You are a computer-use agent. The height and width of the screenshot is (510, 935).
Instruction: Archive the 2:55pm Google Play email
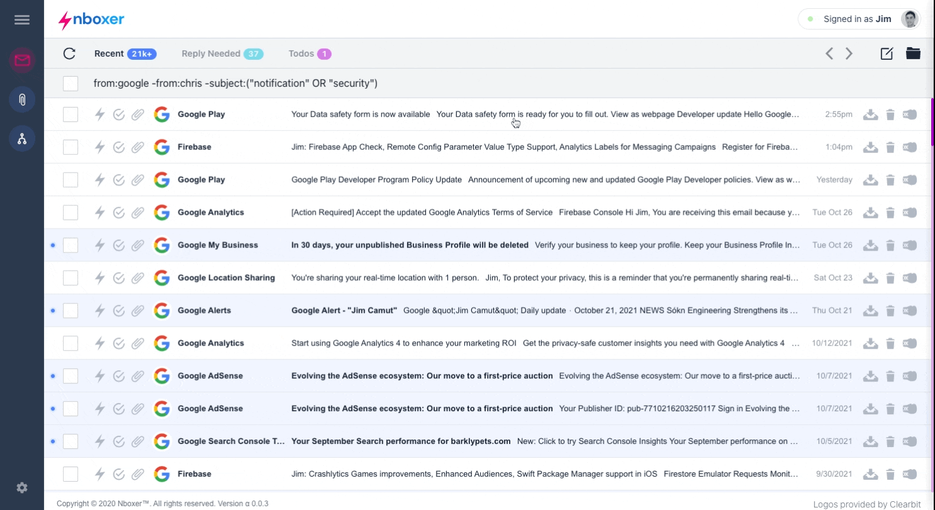[871, 115]
